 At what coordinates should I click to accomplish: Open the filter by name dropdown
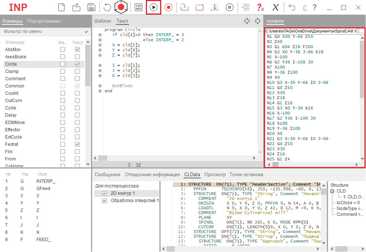click(x=87, y=32)
